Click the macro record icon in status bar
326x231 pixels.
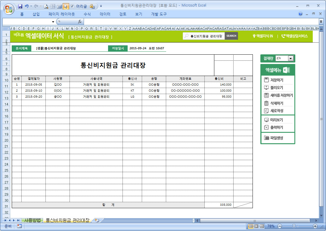(x=19, y=226)
